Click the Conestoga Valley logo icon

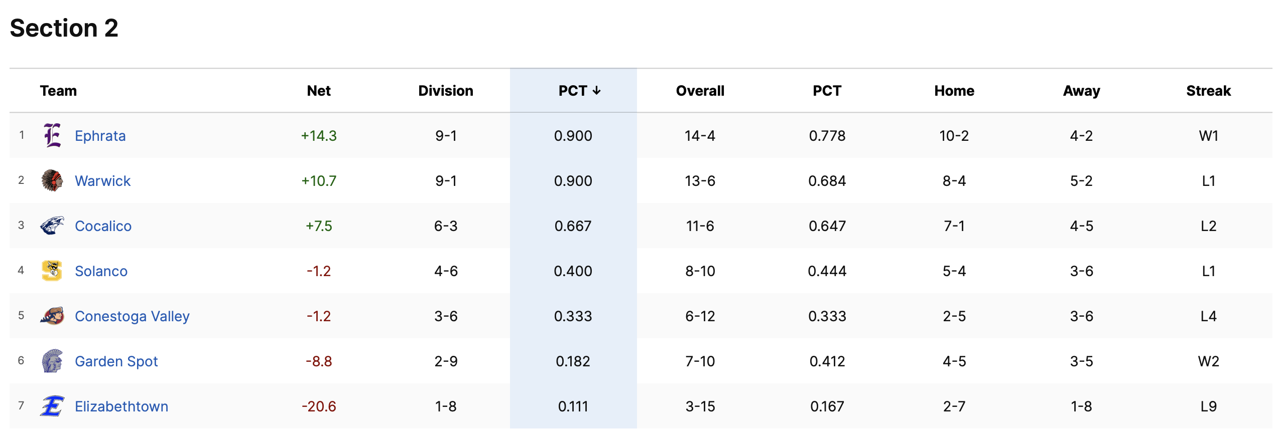(52, 316)
